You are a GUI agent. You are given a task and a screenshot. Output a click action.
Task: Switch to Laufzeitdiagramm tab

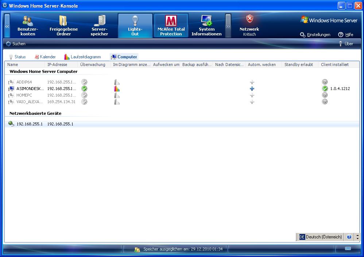(82, 57)
